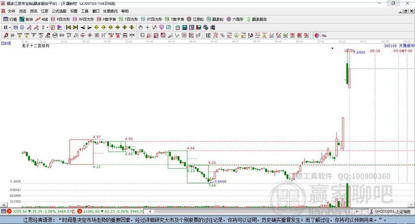Screen dimensions: 415x224
Task: Switch to the K线 chart view
Action: click(x=42, y=19)
